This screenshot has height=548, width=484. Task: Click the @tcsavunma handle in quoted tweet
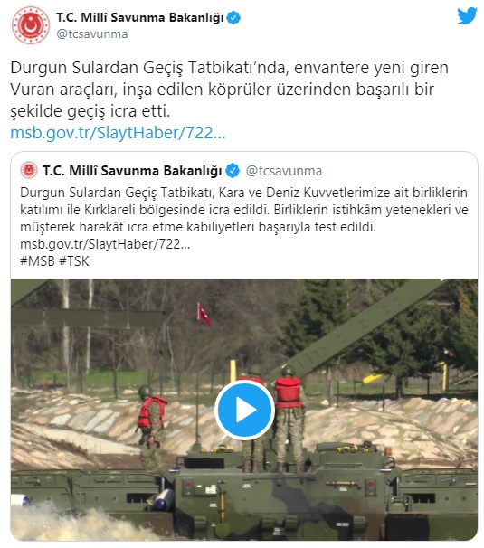(284, 171)
